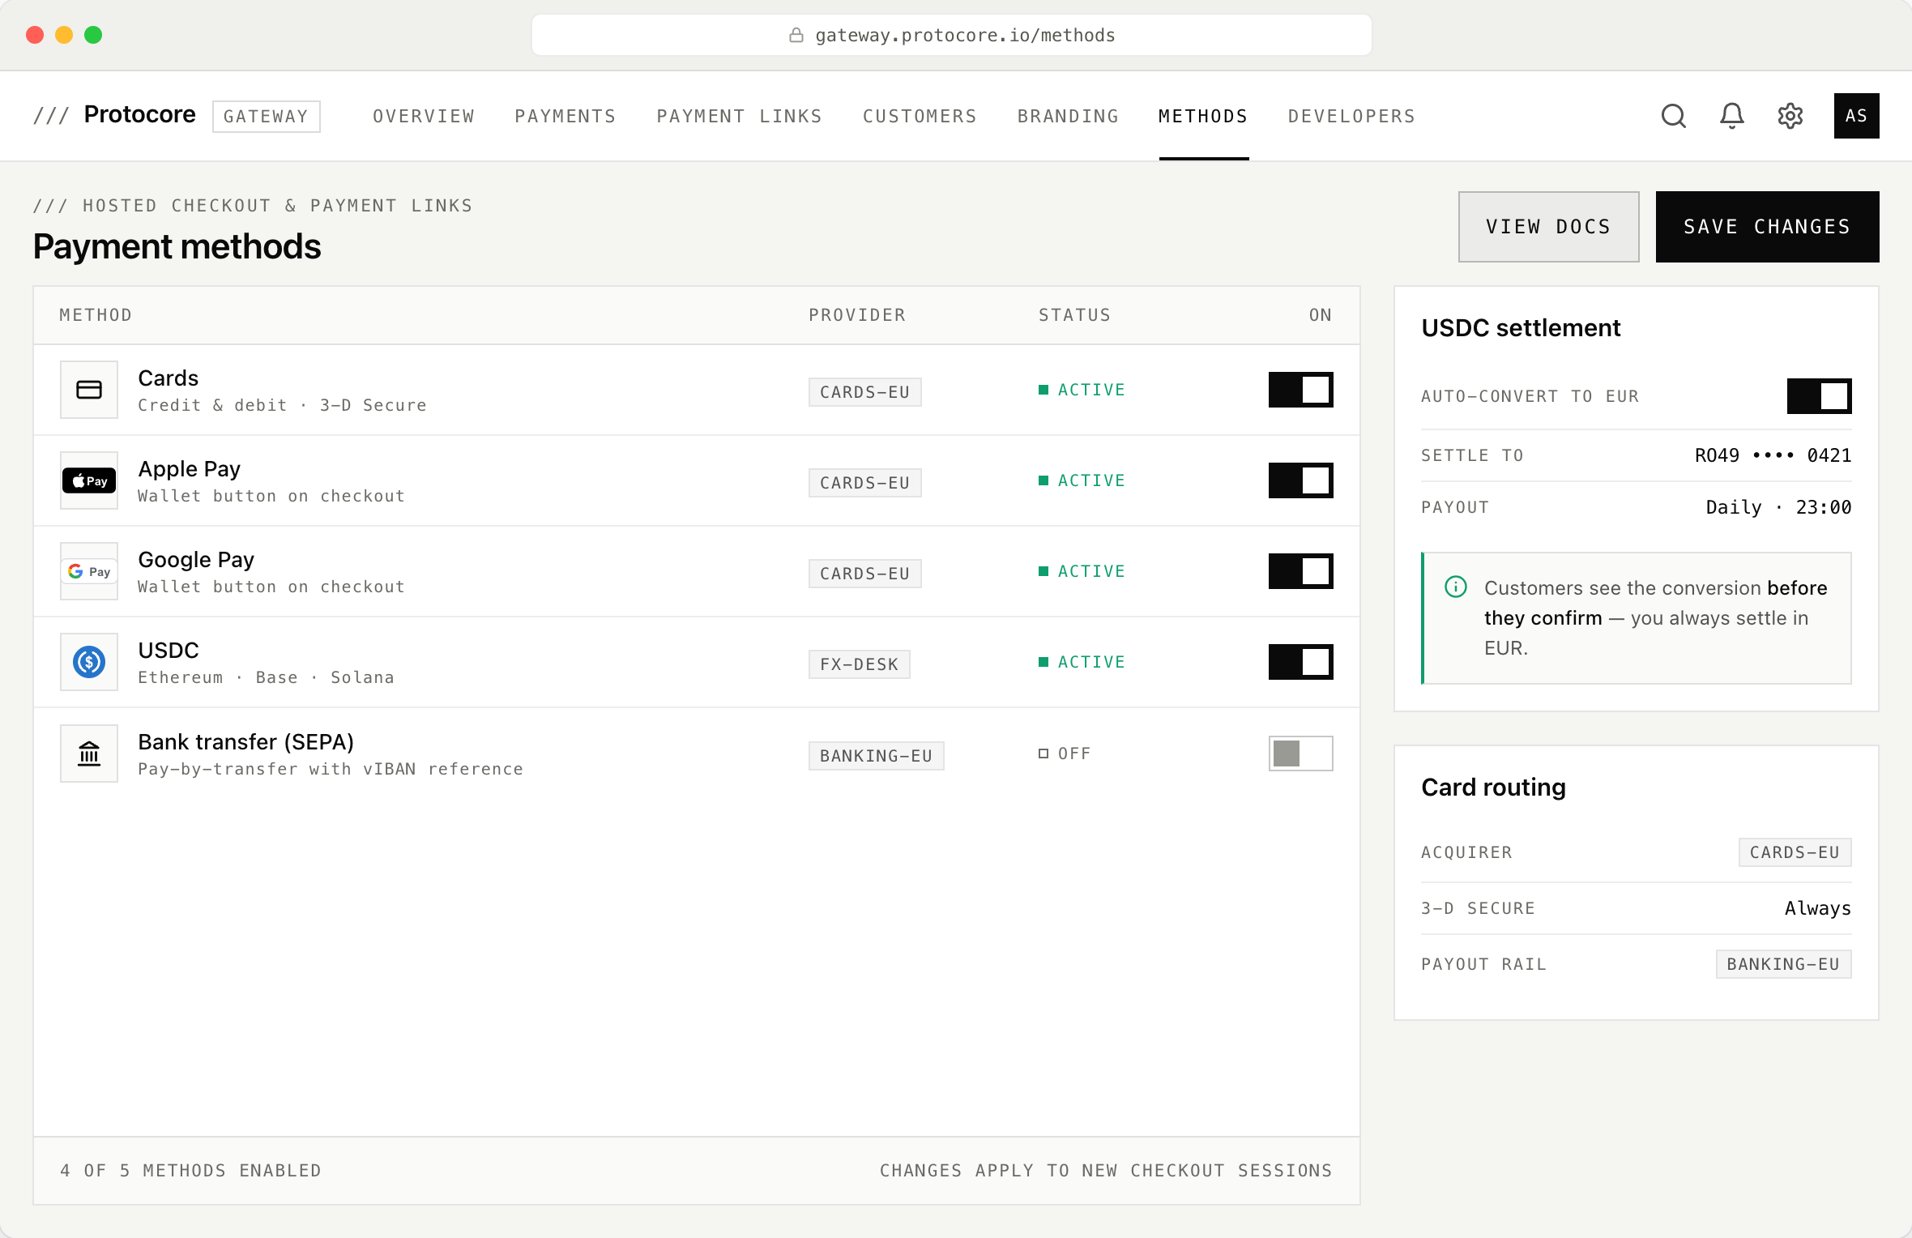Click the FX-DESK provider tag
1912x1238 pixels.
(x=859, y=664)
